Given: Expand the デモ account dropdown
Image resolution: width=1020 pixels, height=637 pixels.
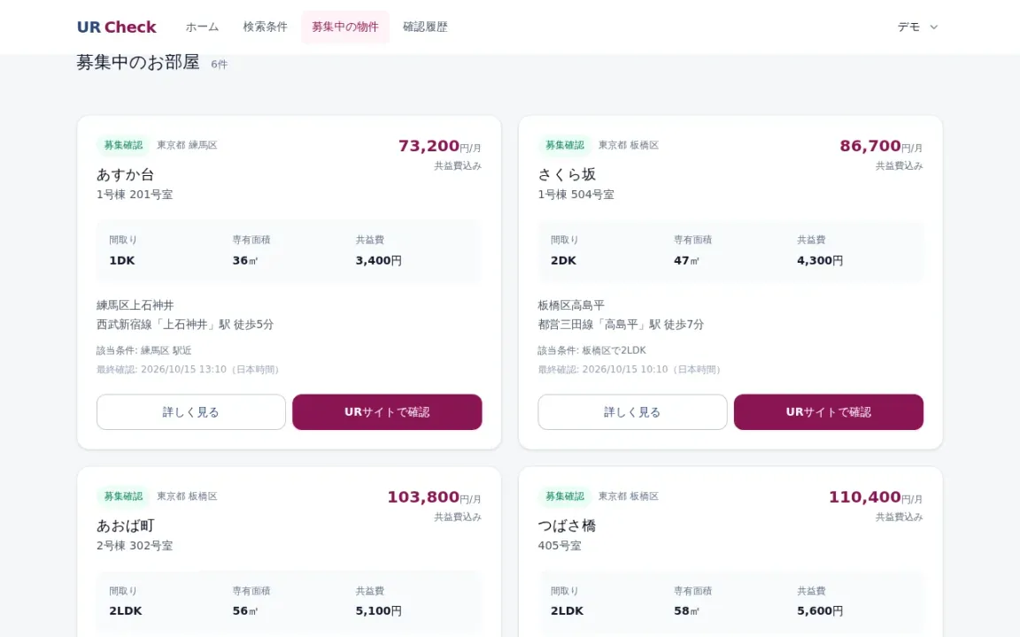Looking at the screenshot, I should (x=918, y=27).
